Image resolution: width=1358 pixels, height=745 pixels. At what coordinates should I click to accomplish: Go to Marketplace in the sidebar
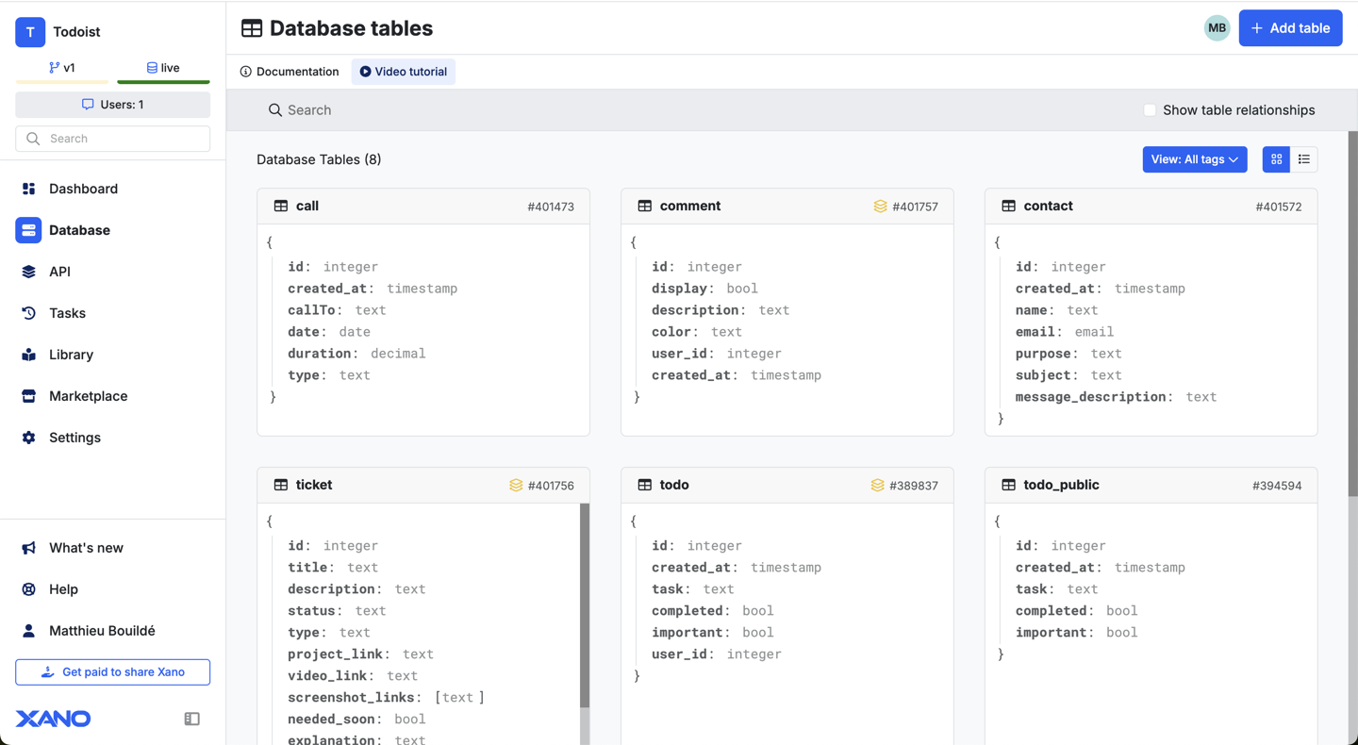click(x=89, y=396)
